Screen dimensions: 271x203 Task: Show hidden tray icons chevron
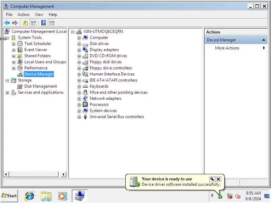(x=212, y=196)
